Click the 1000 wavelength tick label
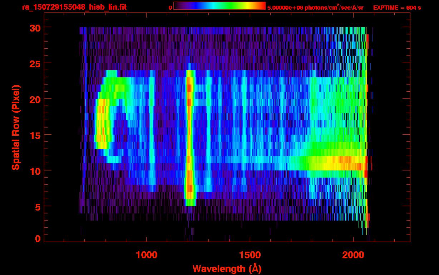 point(147,255)
